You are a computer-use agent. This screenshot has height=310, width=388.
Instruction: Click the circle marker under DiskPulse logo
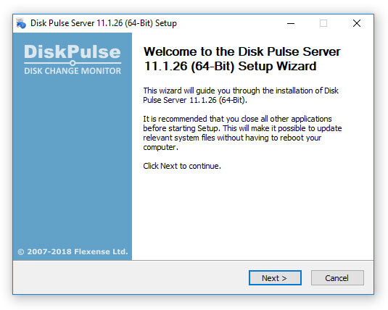click(73, 63)
